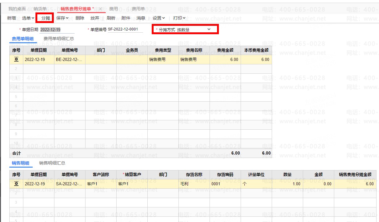Switch to the 我的桌面 tab
This screenshot has height=222, width=379.
click(x=17, y=9)
